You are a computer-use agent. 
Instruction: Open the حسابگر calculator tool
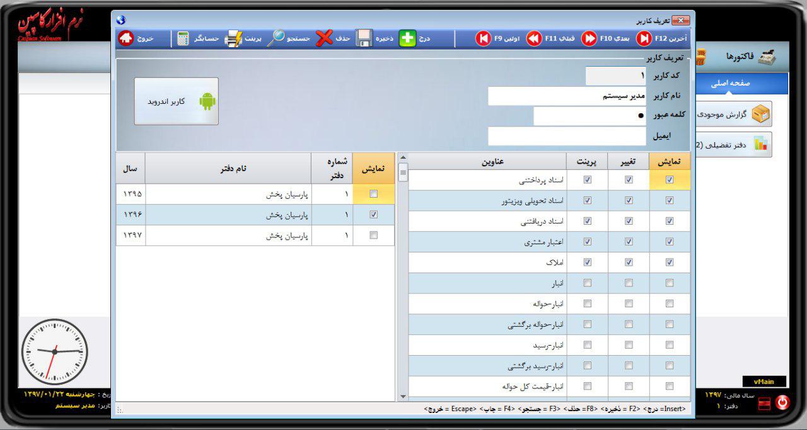(x=183, y=38)
